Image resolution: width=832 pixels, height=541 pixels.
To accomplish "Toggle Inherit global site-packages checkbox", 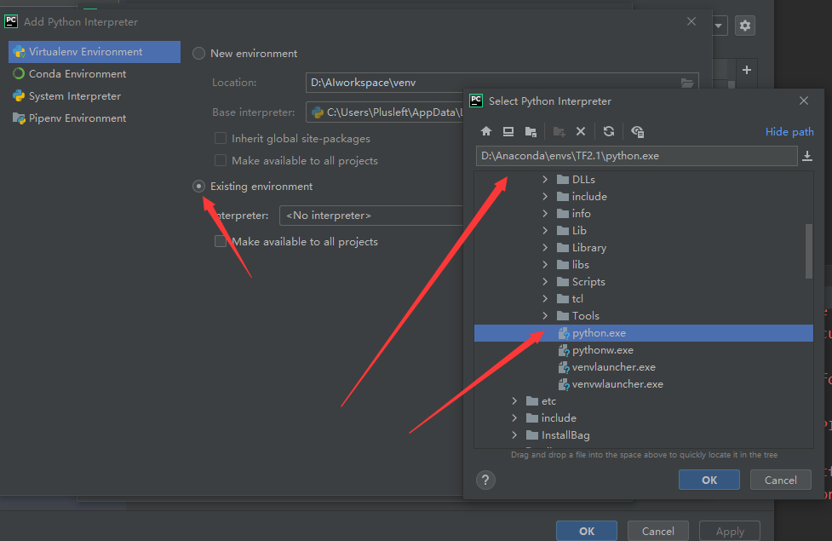I will click(221, 139).
